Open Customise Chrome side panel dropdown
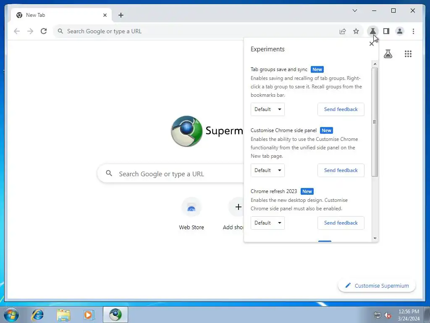 pos(267,170)
